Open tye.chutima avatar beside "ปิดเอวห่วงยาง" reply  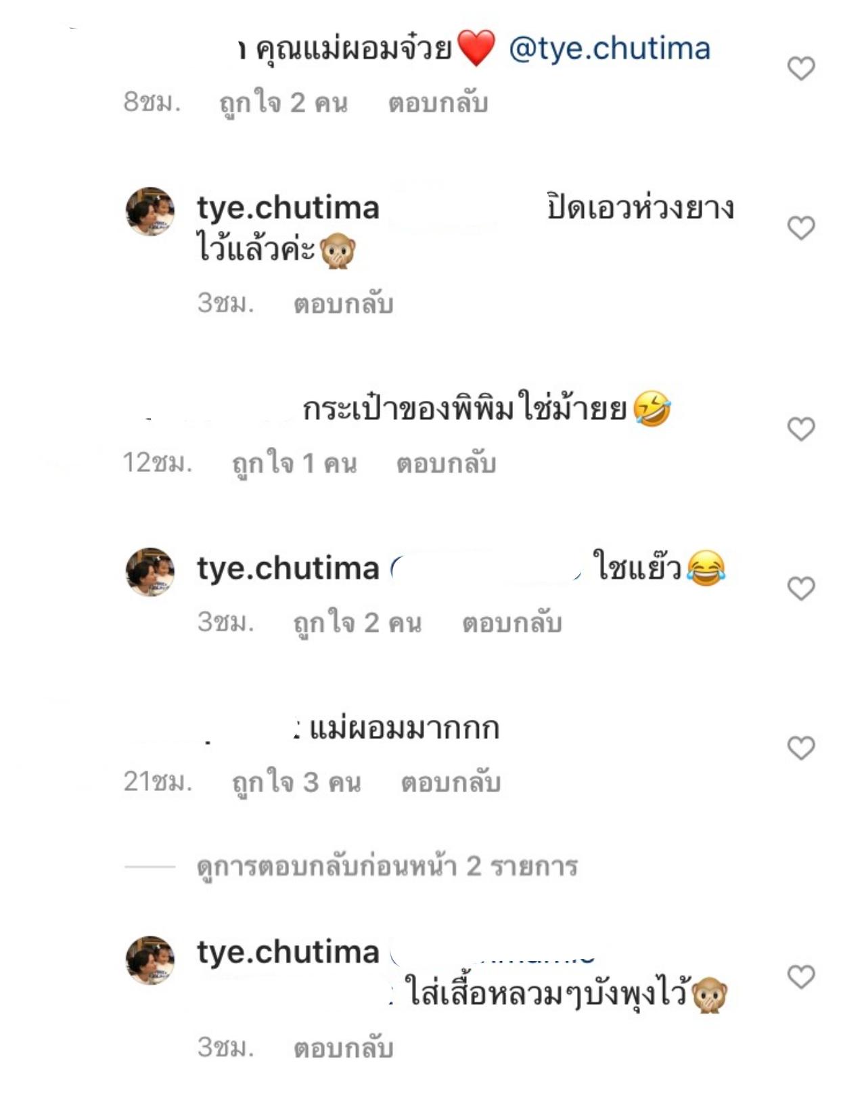click(150, 211)
